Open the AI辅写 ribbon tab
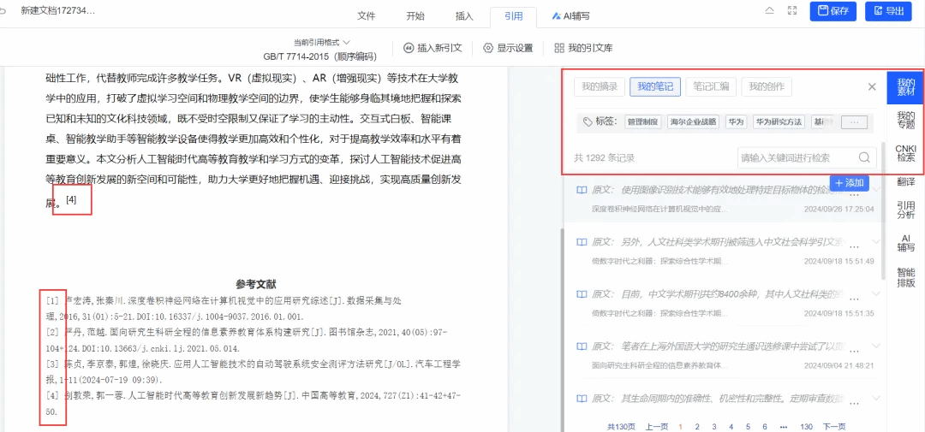This screenshot has height=432, width=925. tap(570, 15)
